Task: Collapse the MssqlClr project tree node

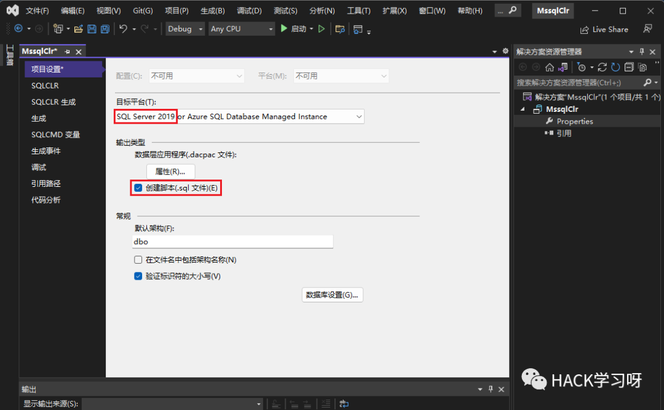Action: [523, 109]
